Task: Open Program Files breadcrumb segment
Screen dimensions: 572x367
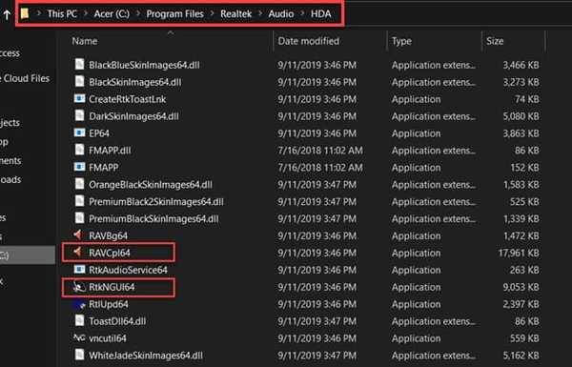Action: (174, 14)
